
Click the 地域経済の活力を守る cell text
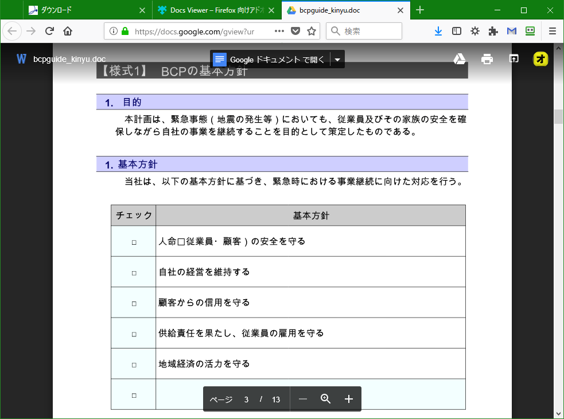pyautogui.click(x=204, y=364)
